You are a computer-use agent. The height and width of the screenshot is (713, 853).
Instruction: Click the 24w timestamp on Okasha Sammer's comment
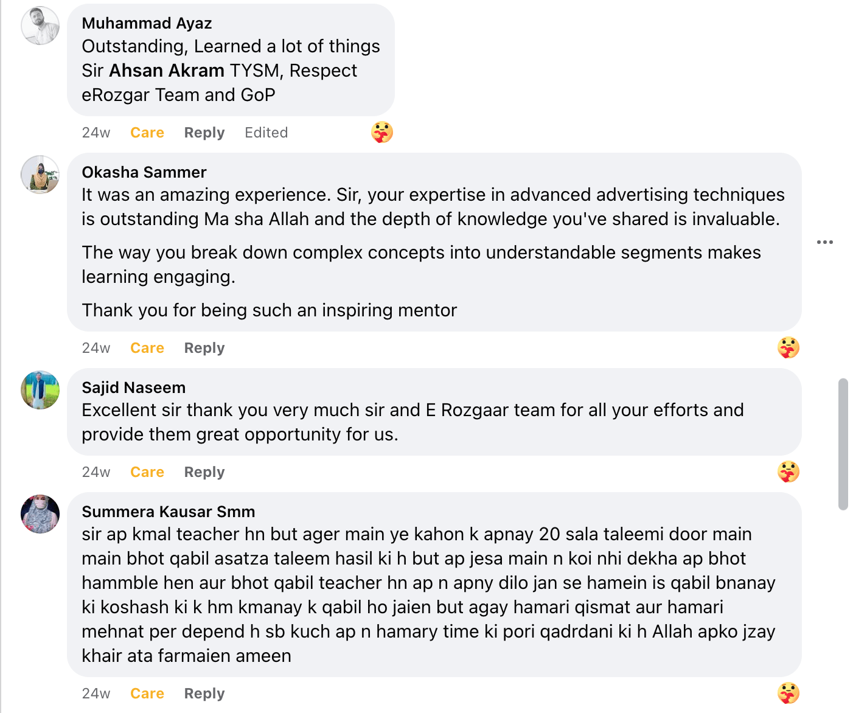[x=96, y=347]
